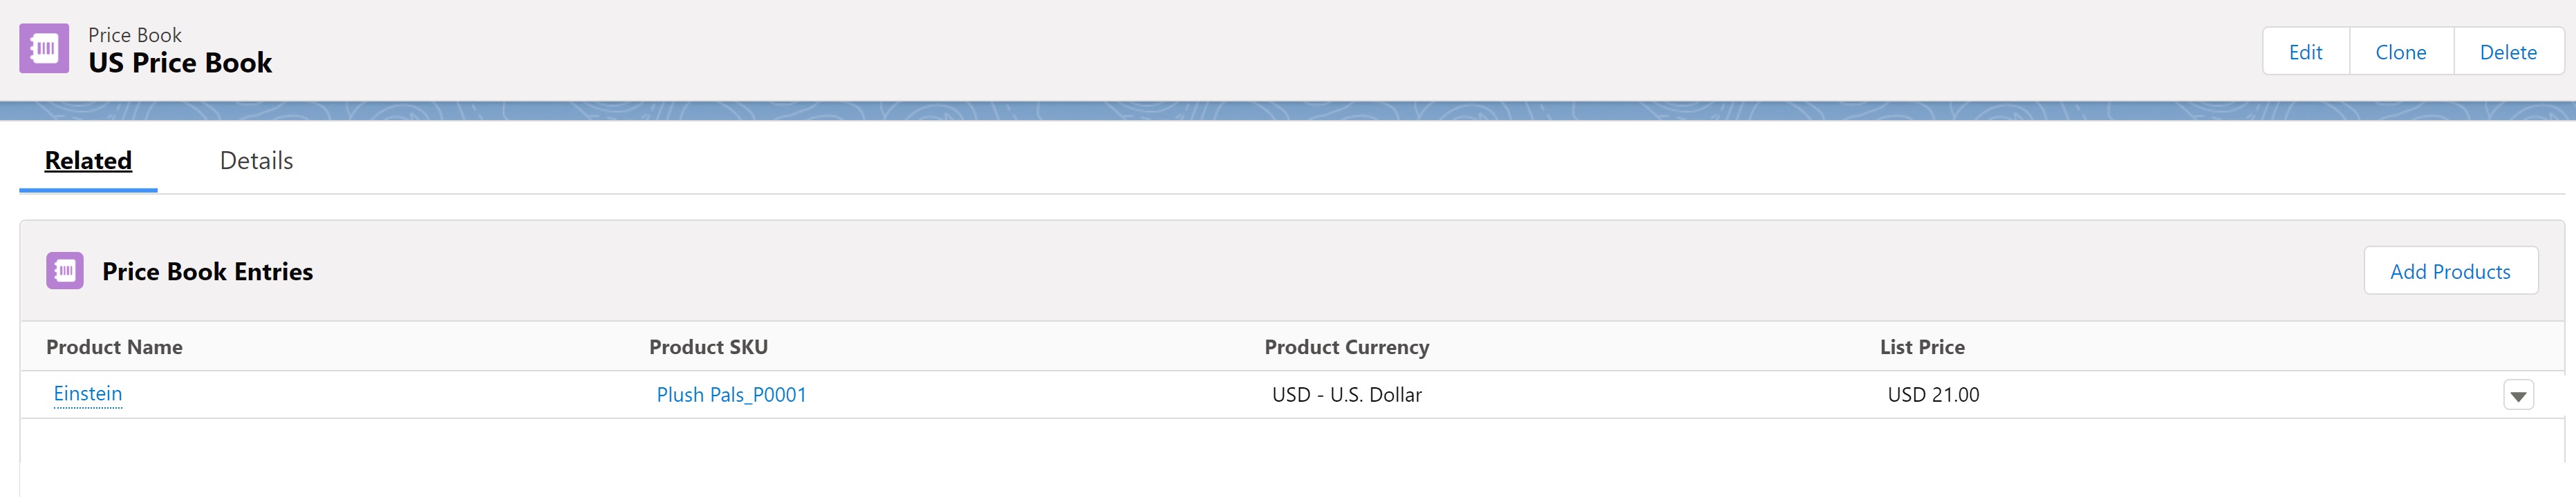
Task: Click the Product Currency column header
Action: tap(1346, 347)
